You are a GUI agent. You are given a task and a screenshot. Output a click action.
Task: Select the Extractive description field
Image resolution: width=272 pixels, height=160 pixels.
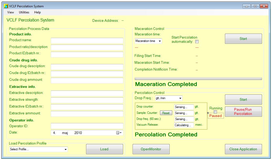click(87, 93)
